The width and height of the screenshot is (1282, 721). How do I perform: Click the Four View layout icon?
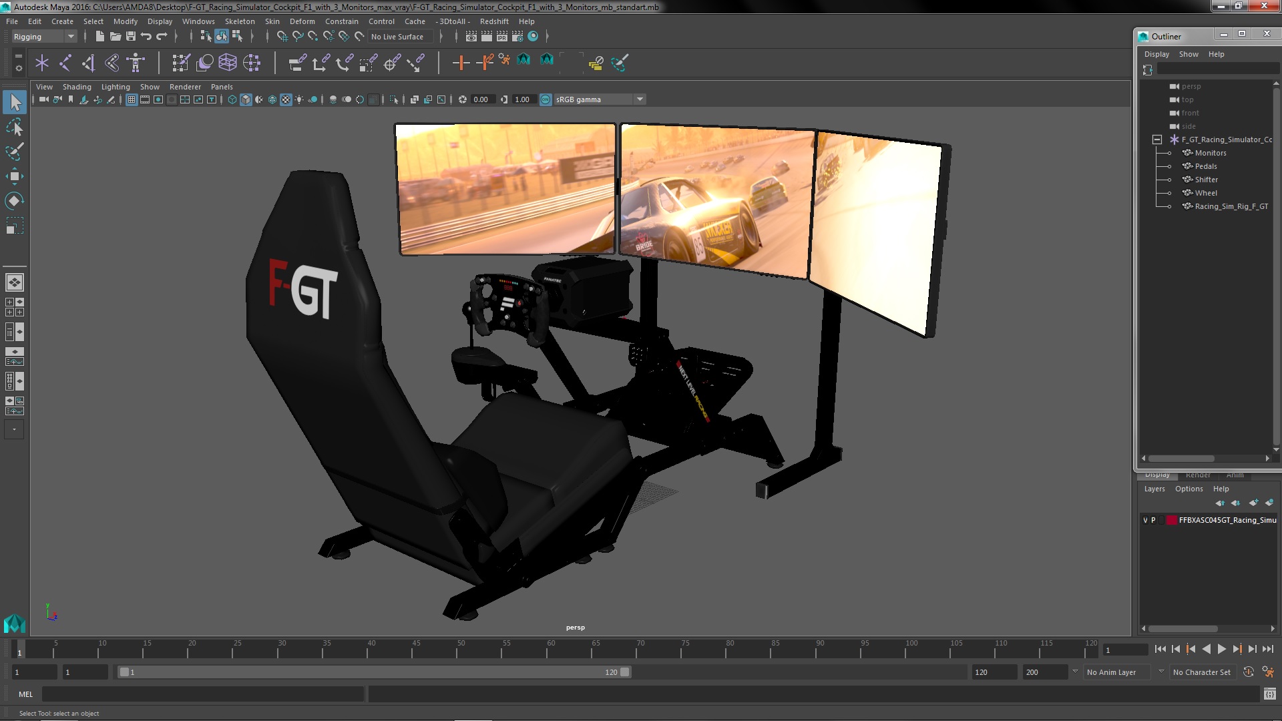[15, 307]
